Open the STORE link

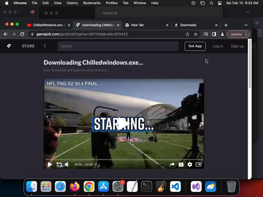[x=28, y=46]
